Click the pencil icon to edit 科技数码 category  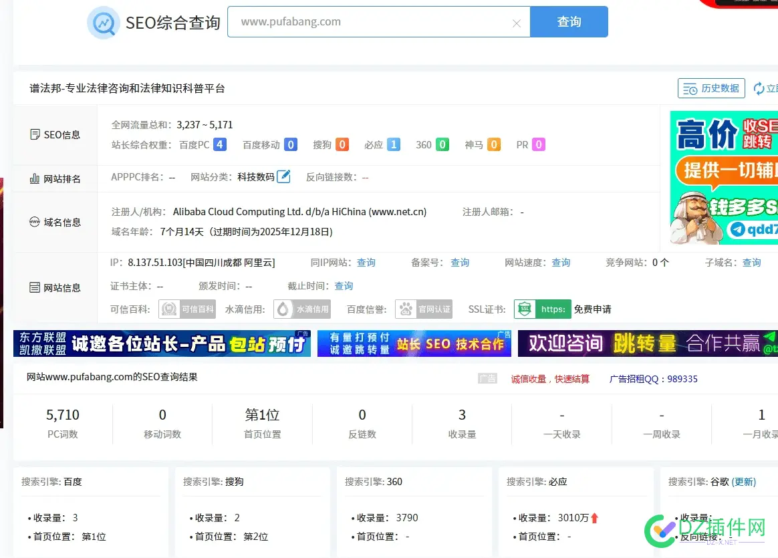[283, 176]
